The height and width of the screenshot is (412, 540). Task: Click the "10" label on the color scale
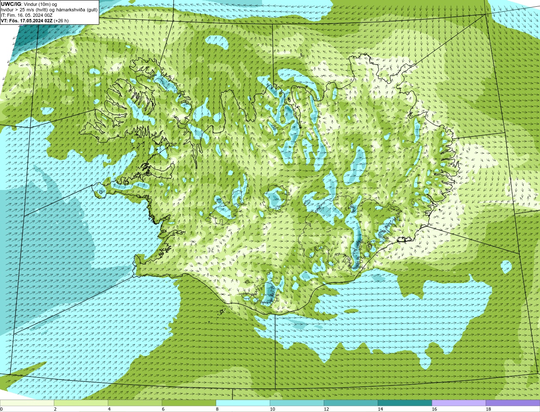coord(273,409)
